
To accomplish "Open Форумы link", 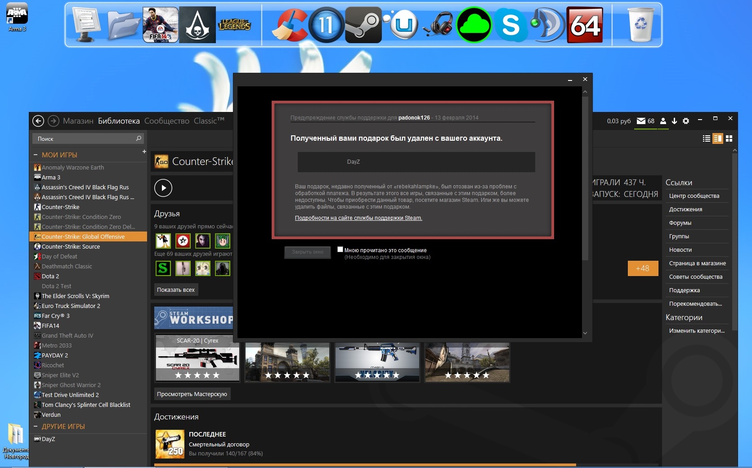I will (x=680, y=223).
